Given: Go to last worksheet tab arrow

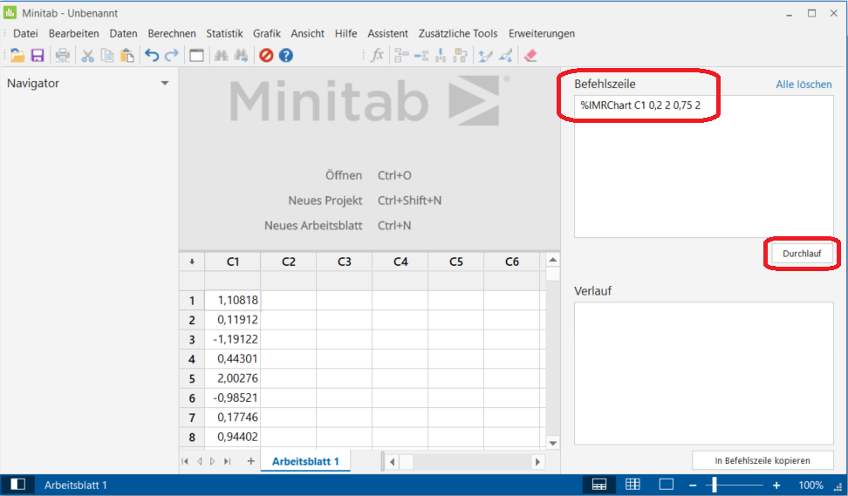Looking at the screenshot, I should click(x=227, y=461).
